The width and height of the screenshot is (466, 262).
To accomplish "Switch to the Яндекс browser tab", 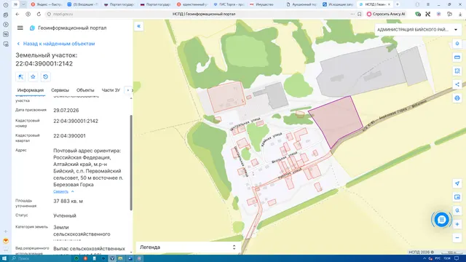I will pos(47,4).
